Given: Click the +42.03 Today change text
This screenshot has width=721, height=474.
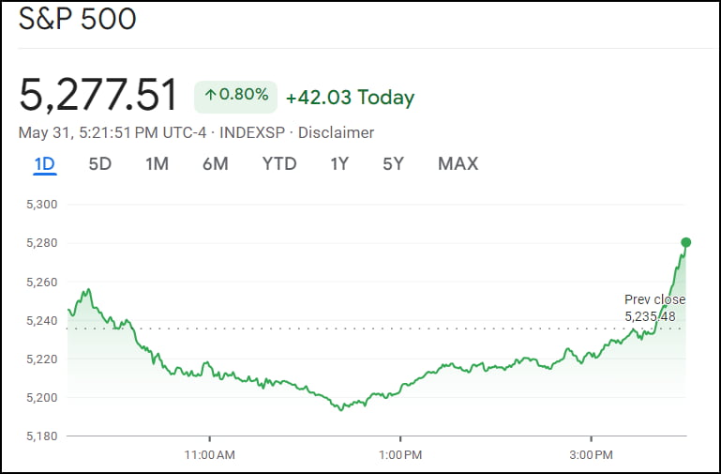Looking at the screenshot, I should [x=351, y=98].
